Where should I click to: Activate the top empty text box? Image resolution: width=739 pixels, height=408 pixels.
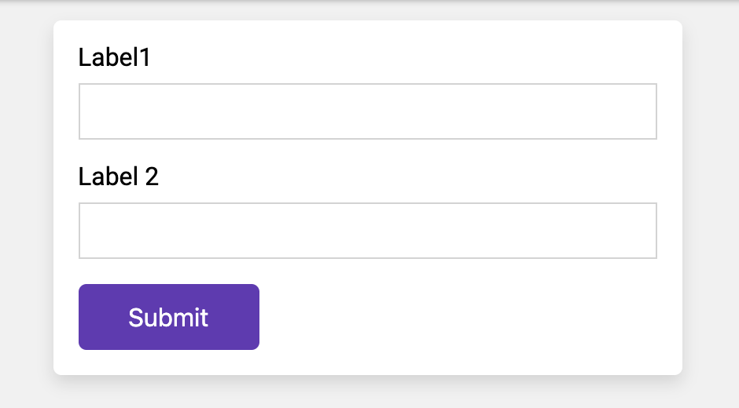pos(367,111)
